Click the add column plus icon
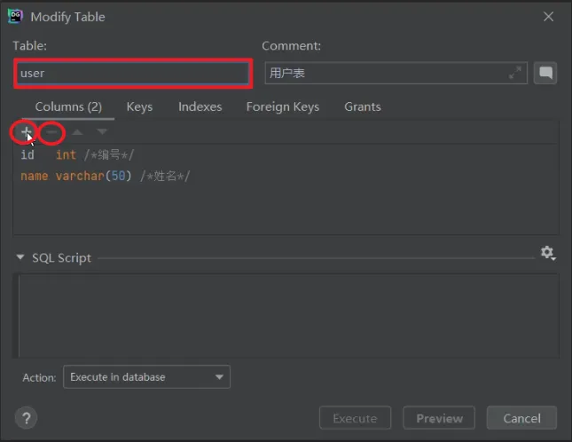This screenshot has height=442, width=572. pos(26,132)
